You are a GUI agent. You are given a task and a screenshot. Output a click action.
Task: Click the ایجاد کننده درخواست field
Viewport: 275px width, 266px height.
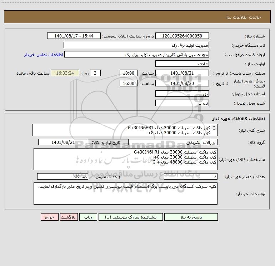(137, 54)
